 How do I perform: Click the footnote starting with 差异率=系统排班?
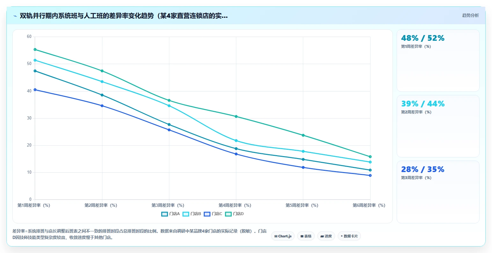[x=139, y=234]
